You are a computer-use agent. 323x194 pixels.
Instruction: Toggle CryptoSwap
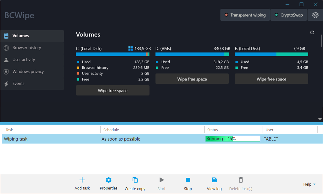point(289,15)
